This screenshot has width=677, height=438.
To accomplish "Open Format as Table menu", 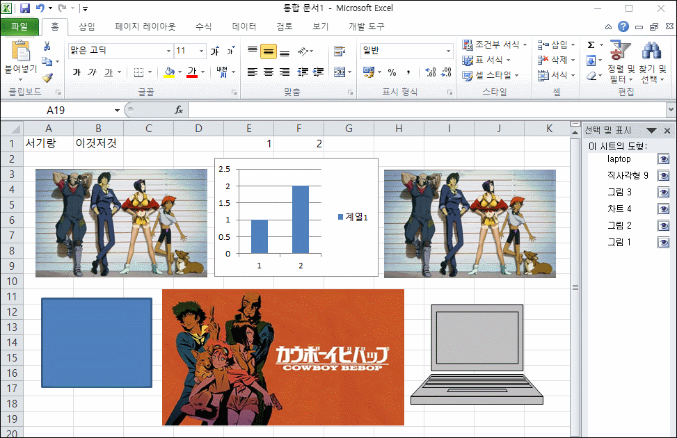I will click(486, 60).
